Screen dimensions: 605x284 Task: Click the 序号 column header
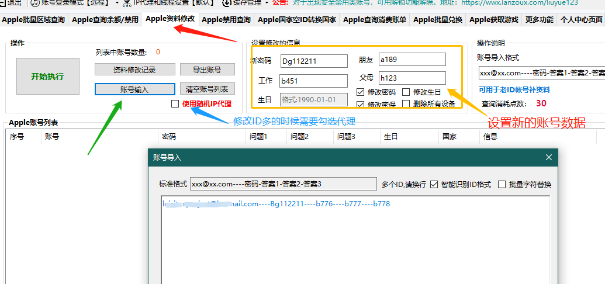pyautogui.click(x=23, y=137)
